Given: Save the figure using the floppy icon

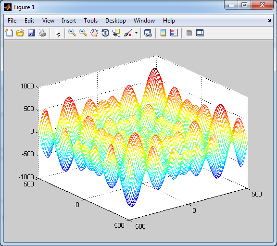Looking at the screenshot, I should click(x=31, y=33).
